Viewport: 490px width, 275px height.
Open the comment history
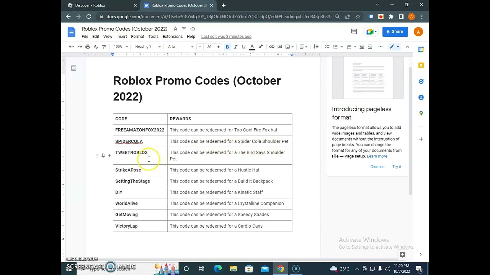click(x=354, y=32)
